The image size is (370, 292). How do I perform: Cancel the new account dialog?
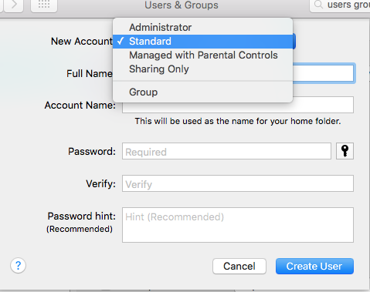pyautogui.click(x=239, y=267)
